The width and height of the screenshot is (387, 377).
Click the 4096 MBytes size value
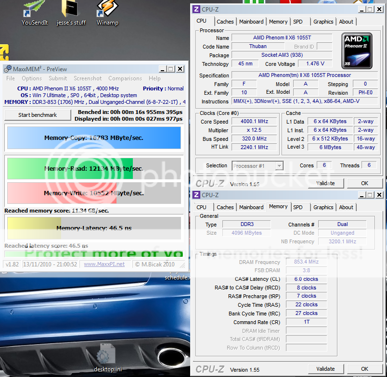[247, 233]
